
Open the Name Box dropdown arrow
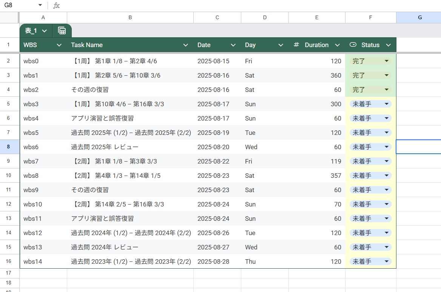pos(40,5)
